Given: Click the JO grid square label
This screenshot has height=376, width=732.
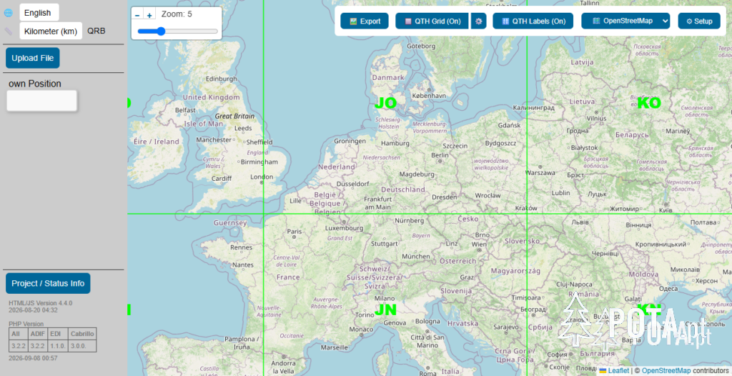Looking at the screenshot, I should click(385, 103).
